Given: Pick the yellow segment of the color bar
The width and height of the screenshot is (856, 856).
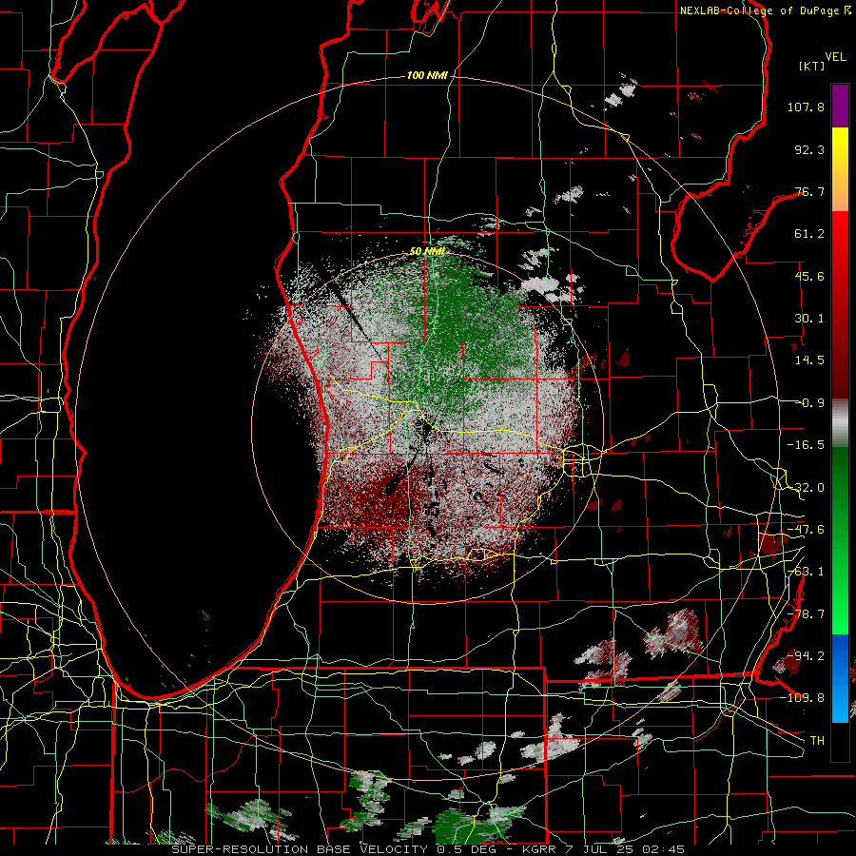Looking at the screenshot, I should [840, 150].
